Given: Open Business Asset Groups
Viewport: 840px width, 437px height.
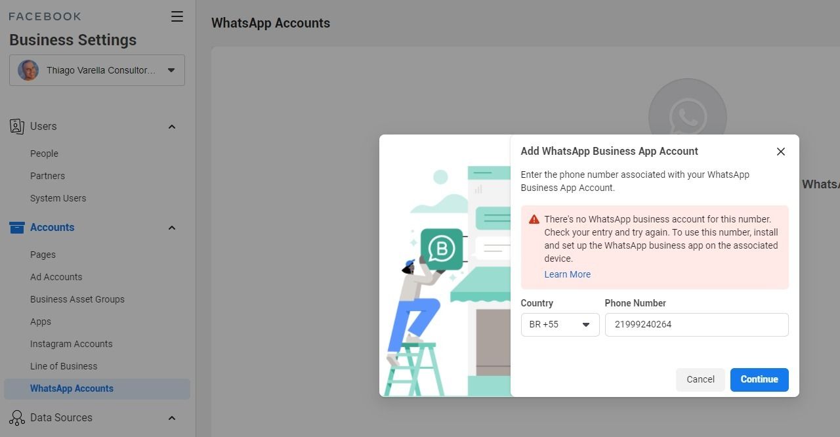Looking at the screenshot, I should pos(77,299).
